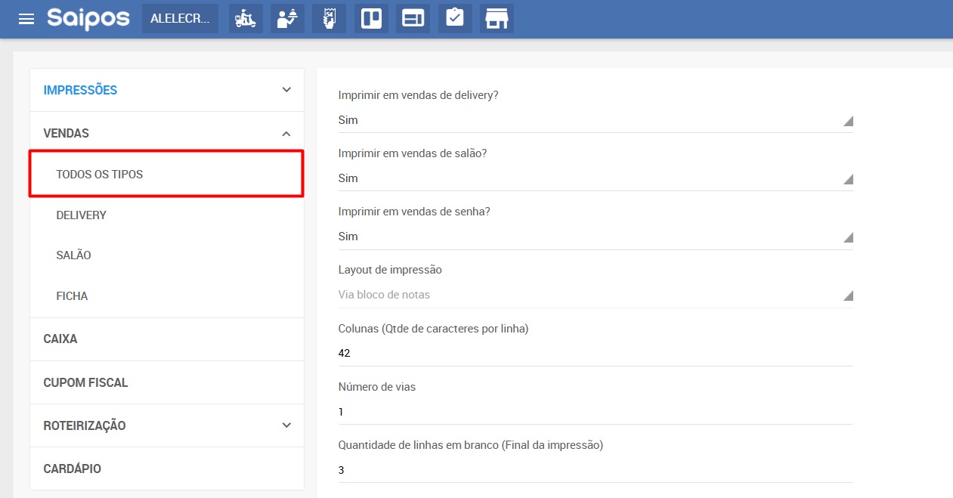The width and height of the screenshot is (953, 498).
Task: Open 'Imprimir em vendas de salão?' dropdown
Action: (x=595, y=178)
